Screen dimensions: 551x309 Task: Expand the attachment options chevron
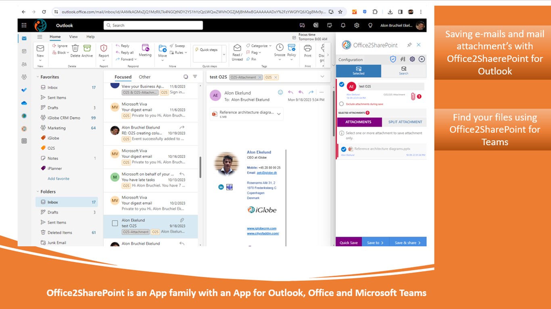[x=278, y=114]
